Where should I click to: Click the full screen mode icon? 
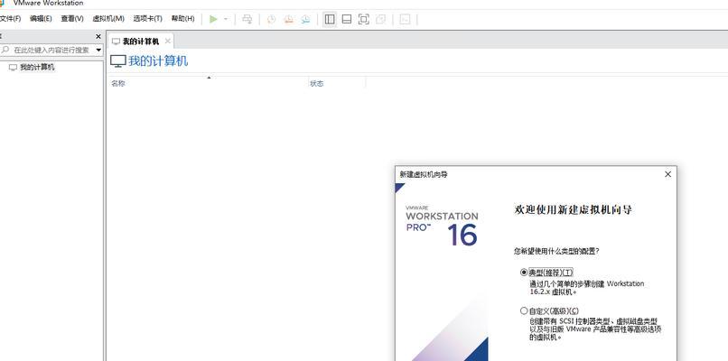(363, 19)
